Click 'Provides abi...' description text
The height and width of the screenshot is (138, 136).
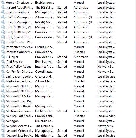(45, 116)
